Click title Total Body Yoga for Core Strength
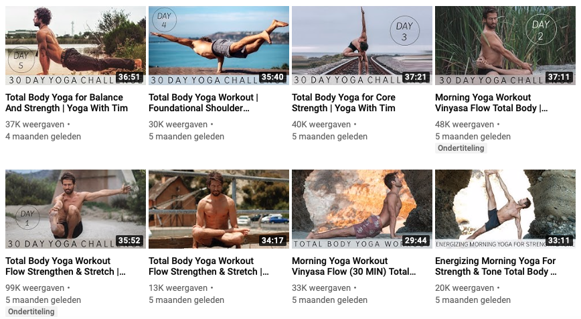Viewport: 581px width, 319px height. [x=343, y=103]
